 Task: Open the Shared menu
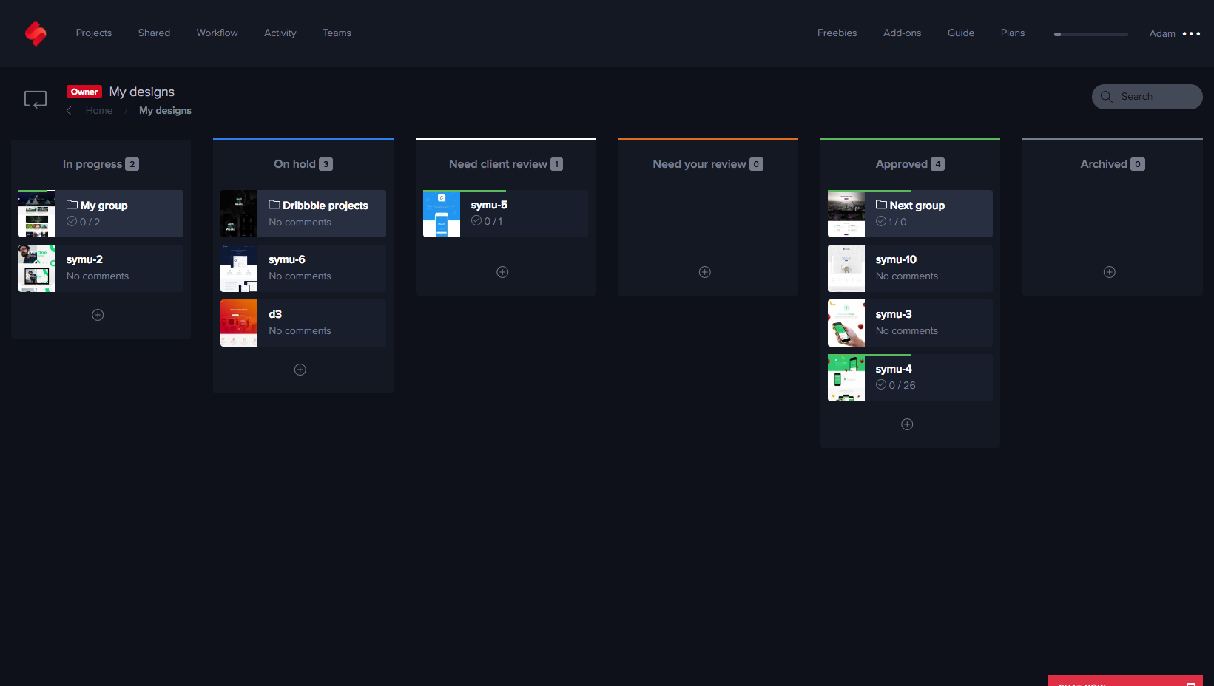click(154, 33)
